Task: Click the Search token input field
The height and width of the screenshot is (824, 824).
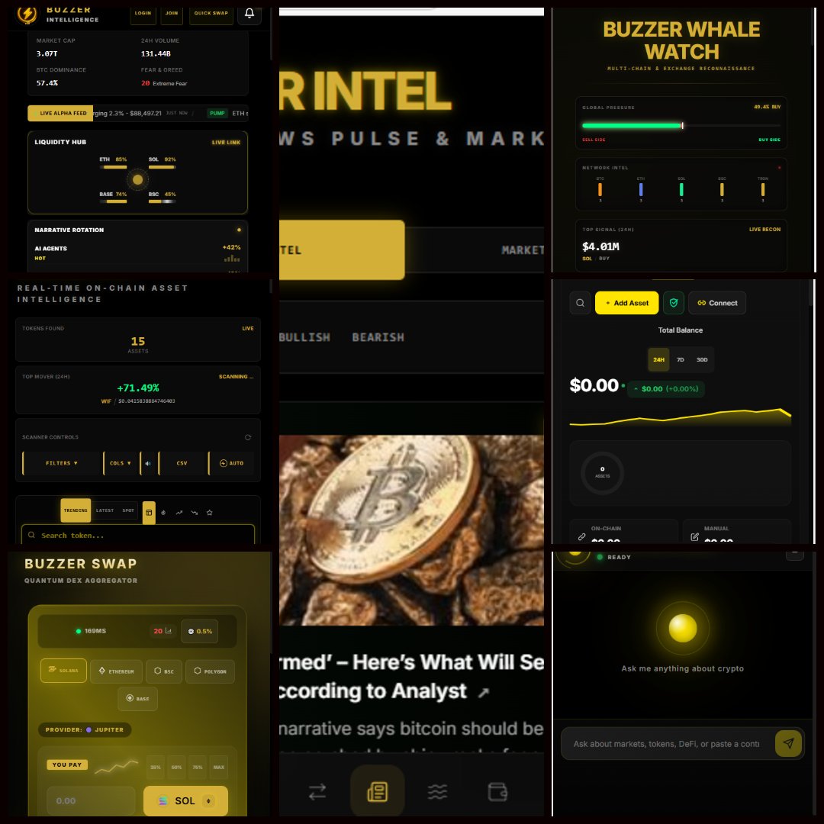Action: pyautogui.click(x=137, y=534)
